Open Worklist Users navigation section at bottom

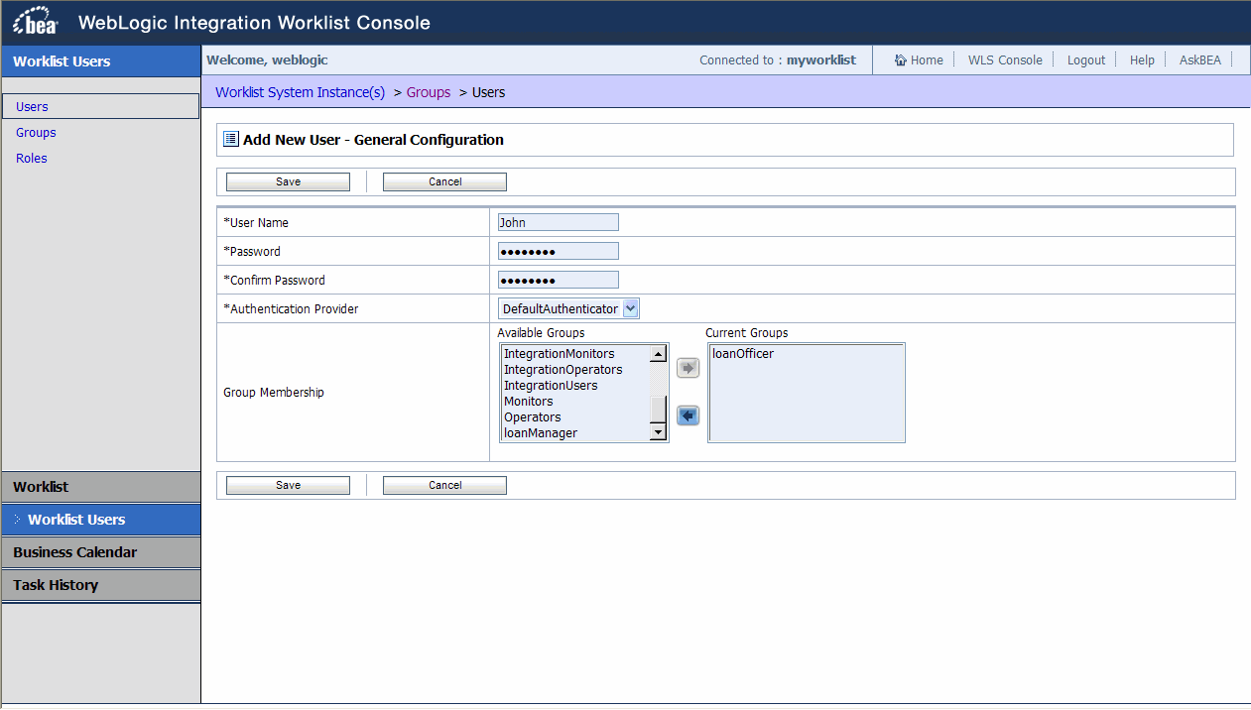(x=100, y=520)
